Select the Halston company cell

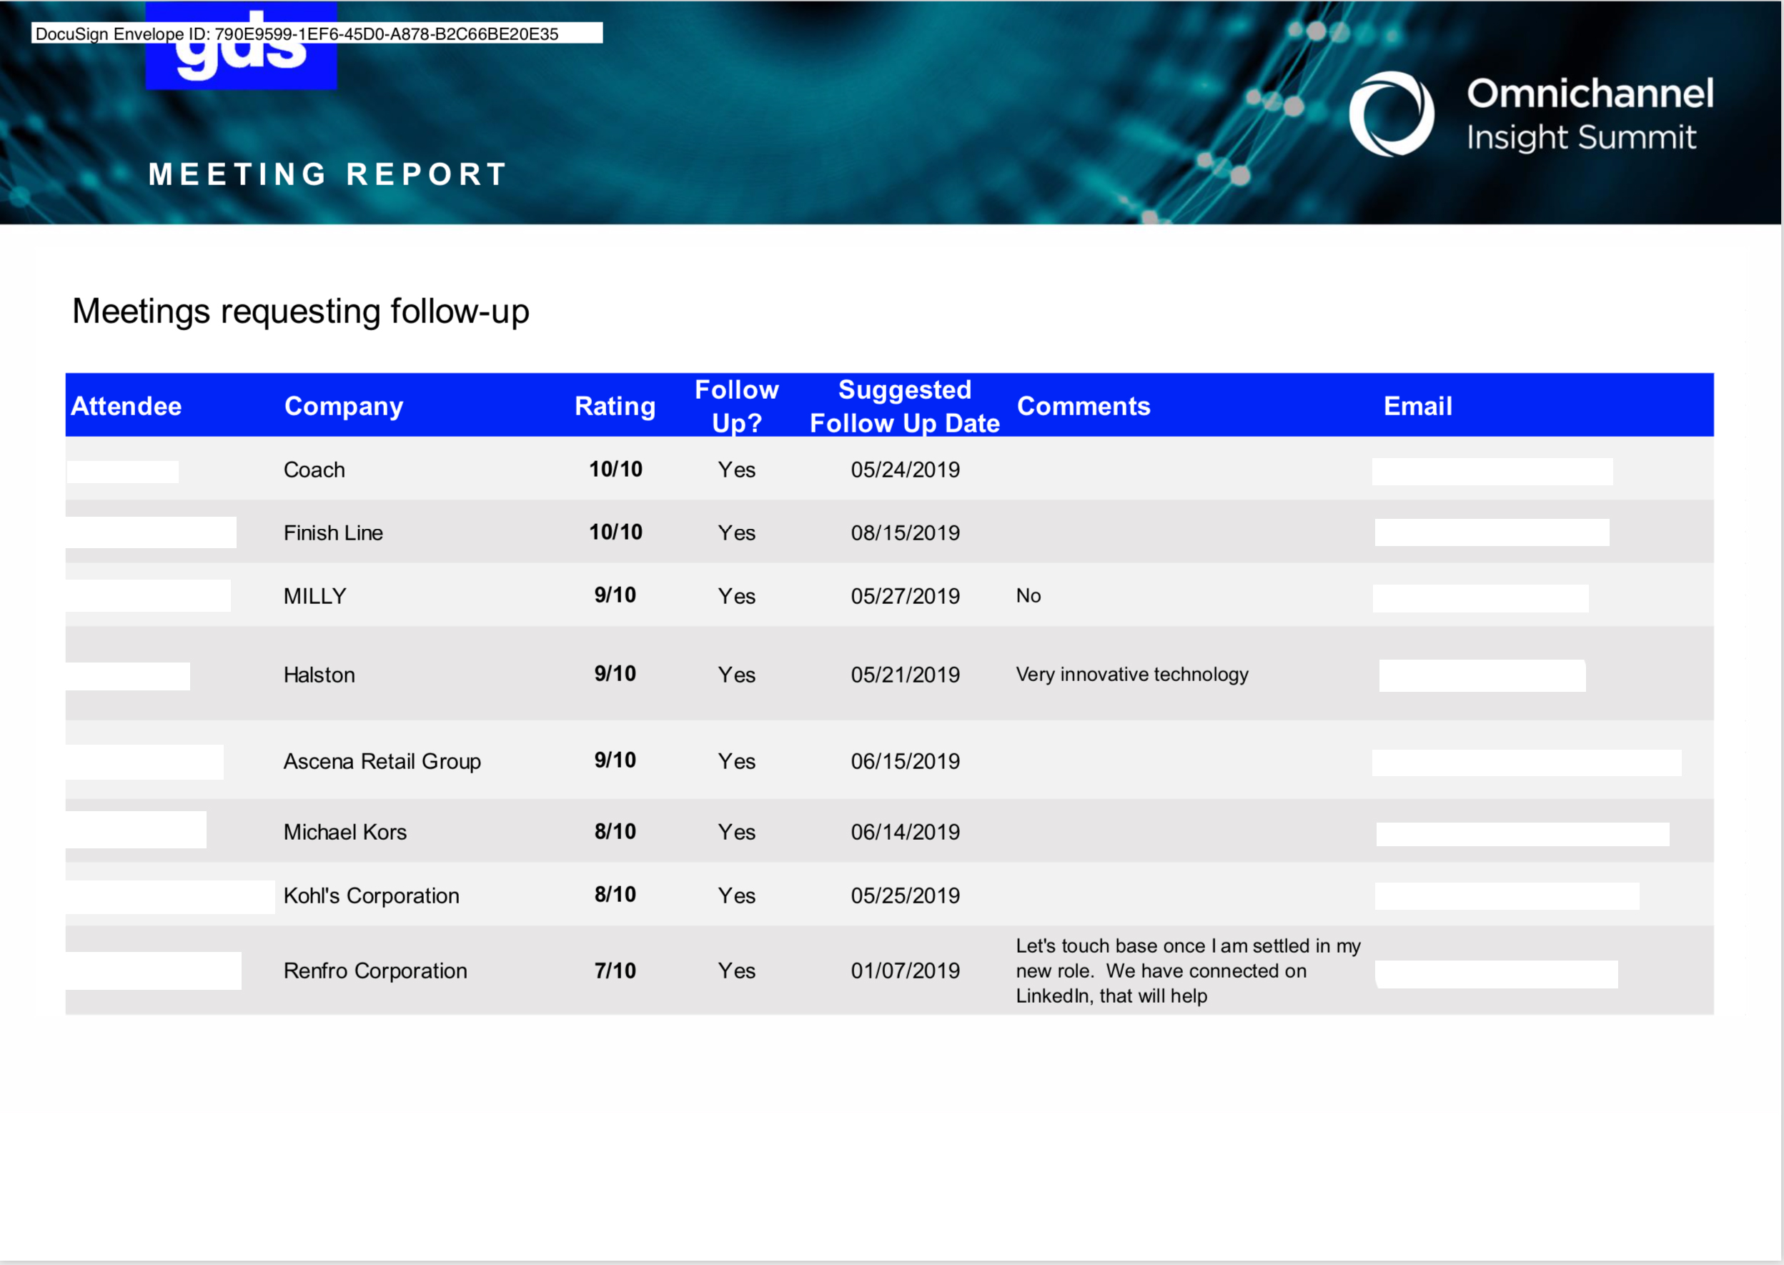coord(319,675)
